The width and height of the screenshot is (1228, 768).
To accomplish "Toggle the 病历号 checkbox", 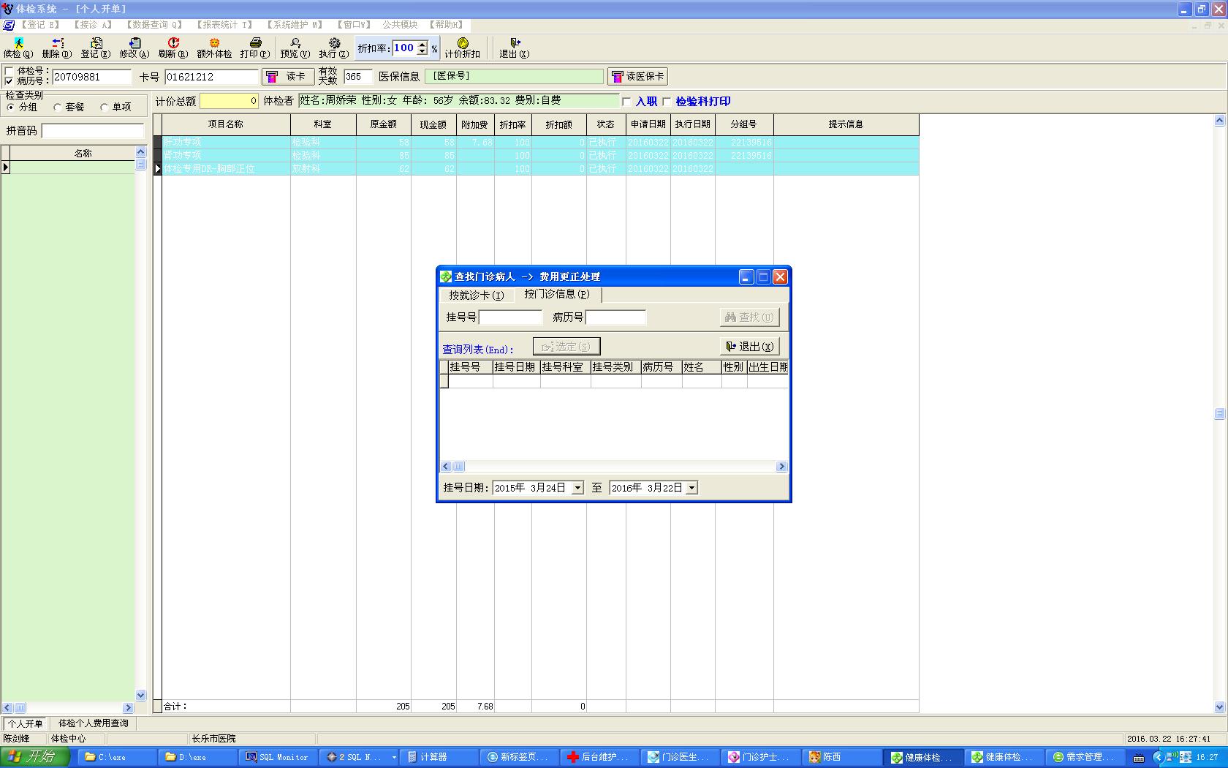I will coord(9,80).
